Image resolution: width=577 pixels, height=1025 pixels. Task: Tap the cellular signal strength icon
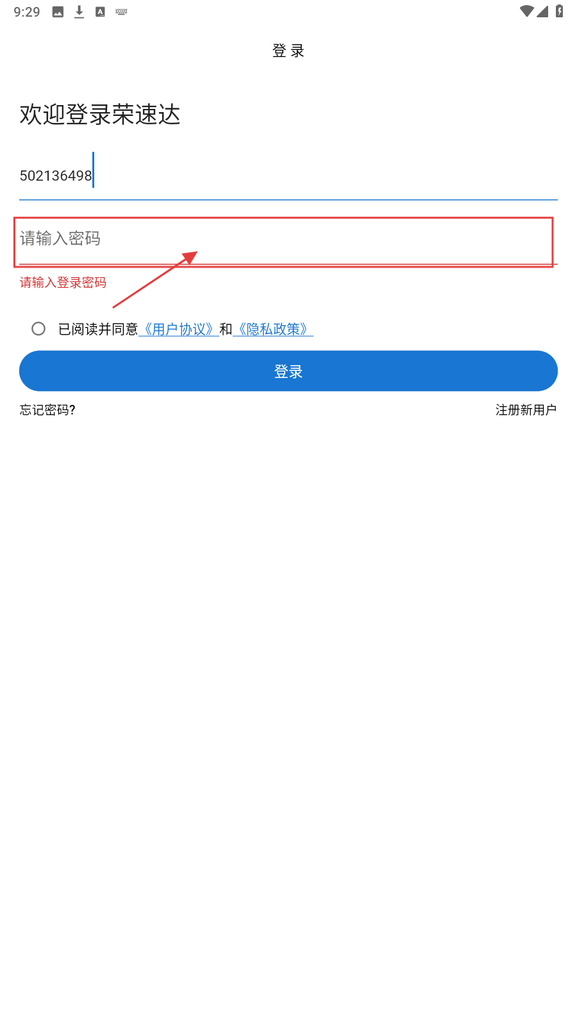point(542,11)
